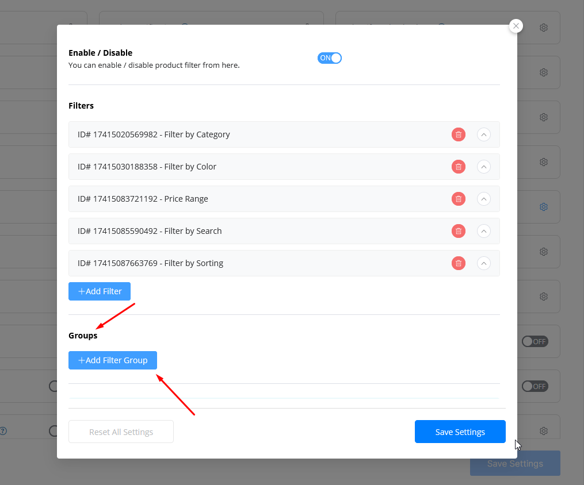
Task: Disable the product filter ON switch
Action: (330, 58)
